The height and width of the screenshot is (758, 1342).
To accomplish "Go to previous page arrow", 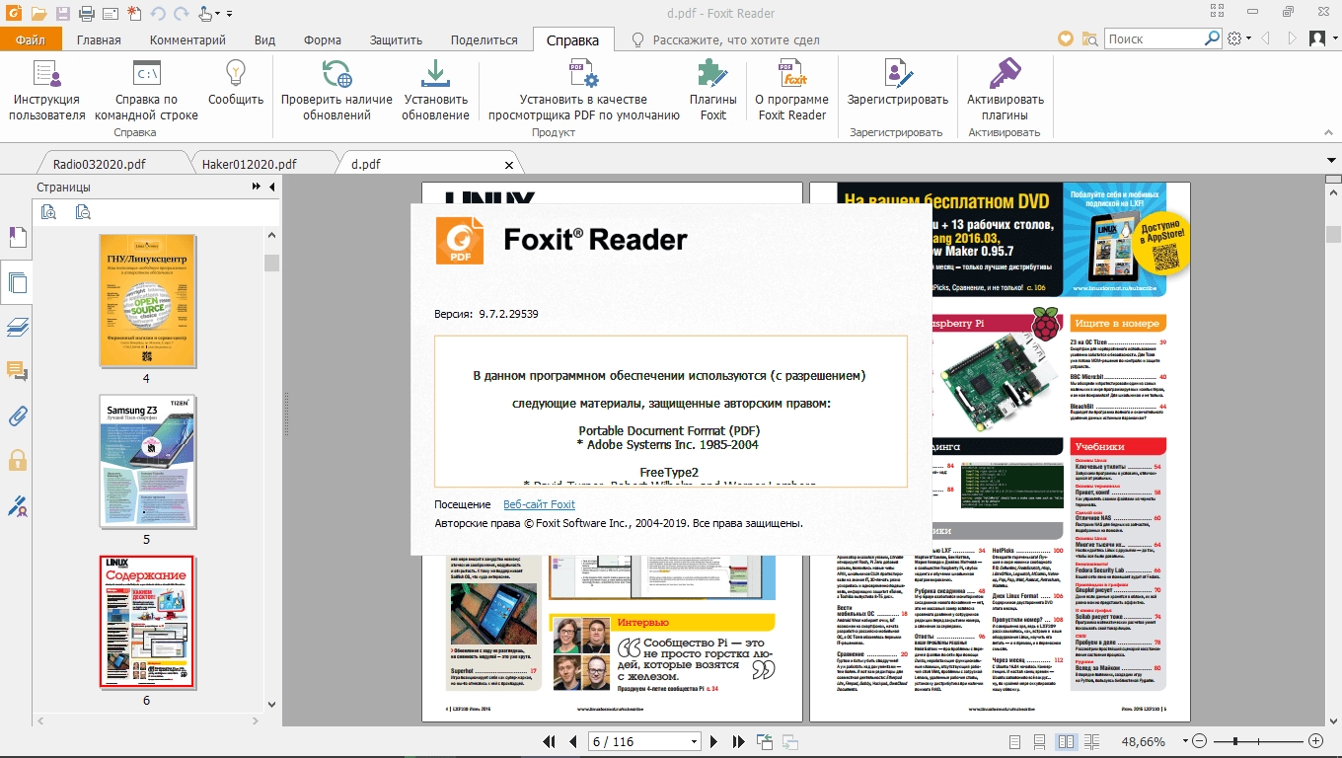I will (572, 741).
